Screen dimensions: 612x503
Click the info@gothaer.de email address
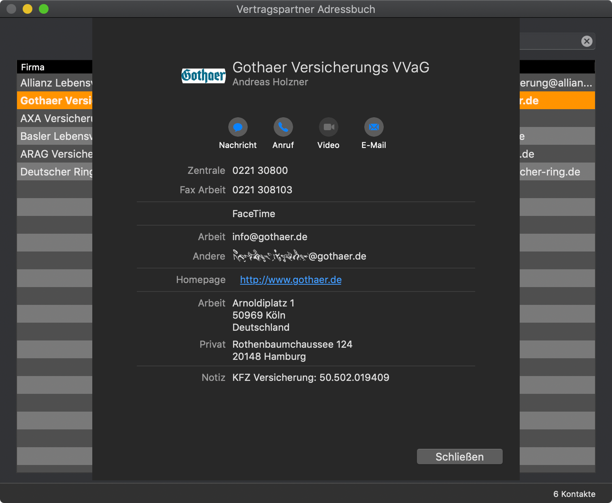click(x=270, y=237)
